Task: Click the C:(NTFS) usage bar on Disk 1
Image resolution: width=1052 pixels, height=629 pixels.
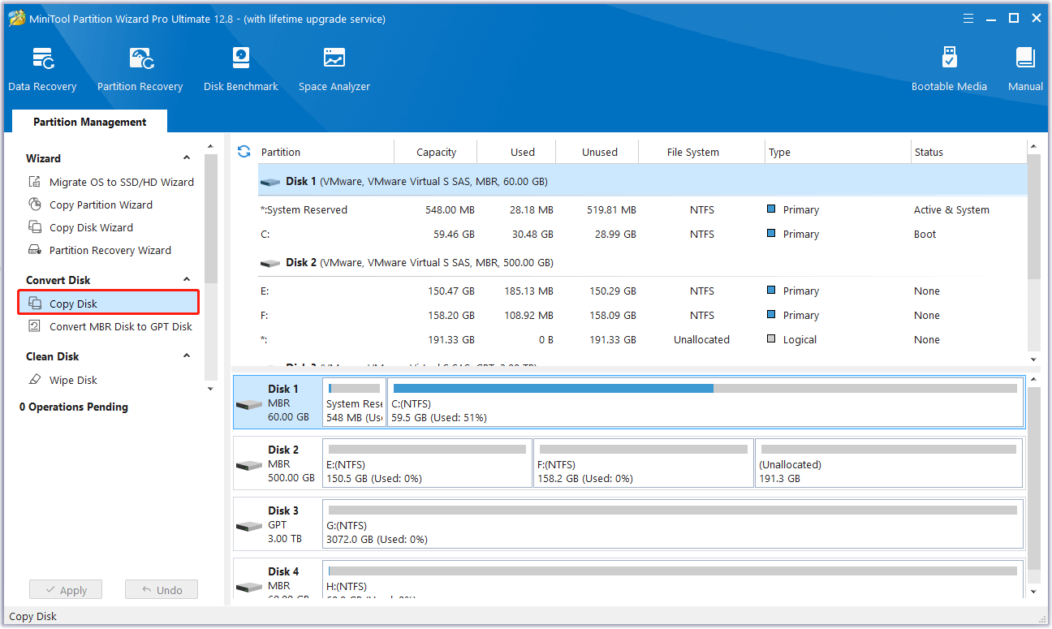Action: coord(705,389)
